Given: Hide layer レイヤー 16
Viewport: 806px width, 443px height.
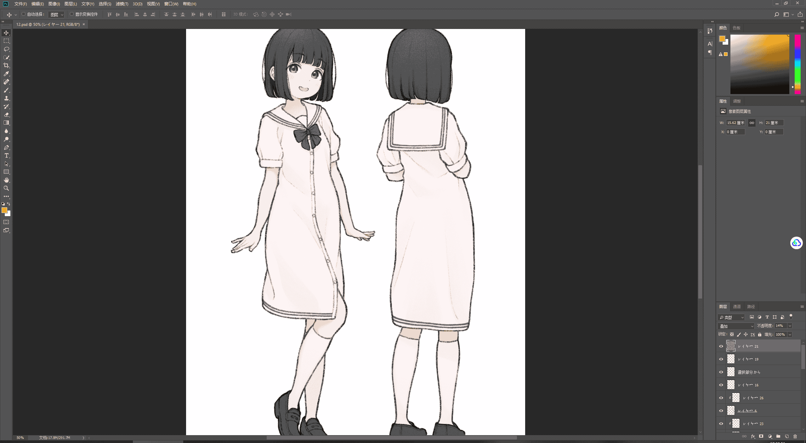Looking at the screenshot, I should tap(721, 385).
